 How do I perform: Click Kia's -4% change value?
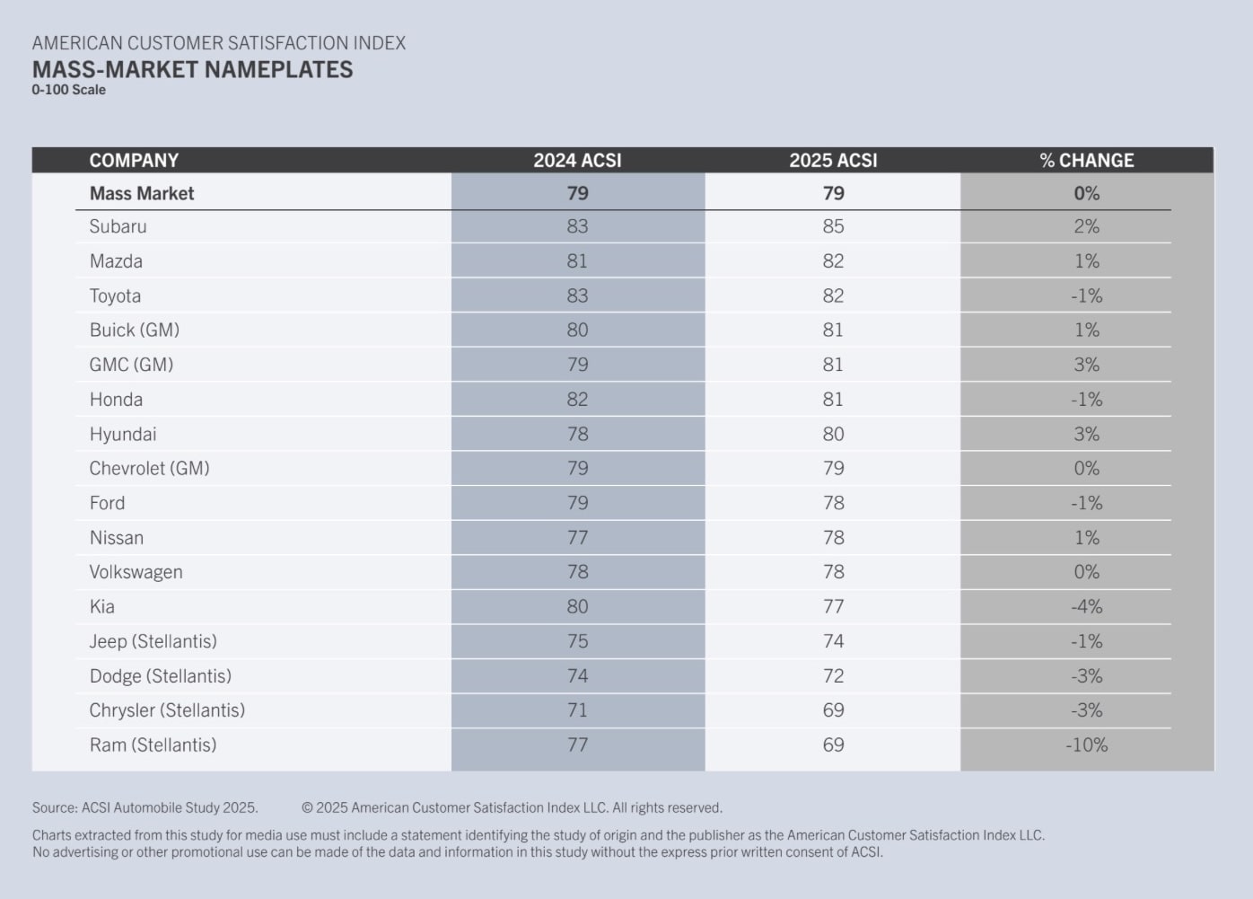coord(1086,607)
